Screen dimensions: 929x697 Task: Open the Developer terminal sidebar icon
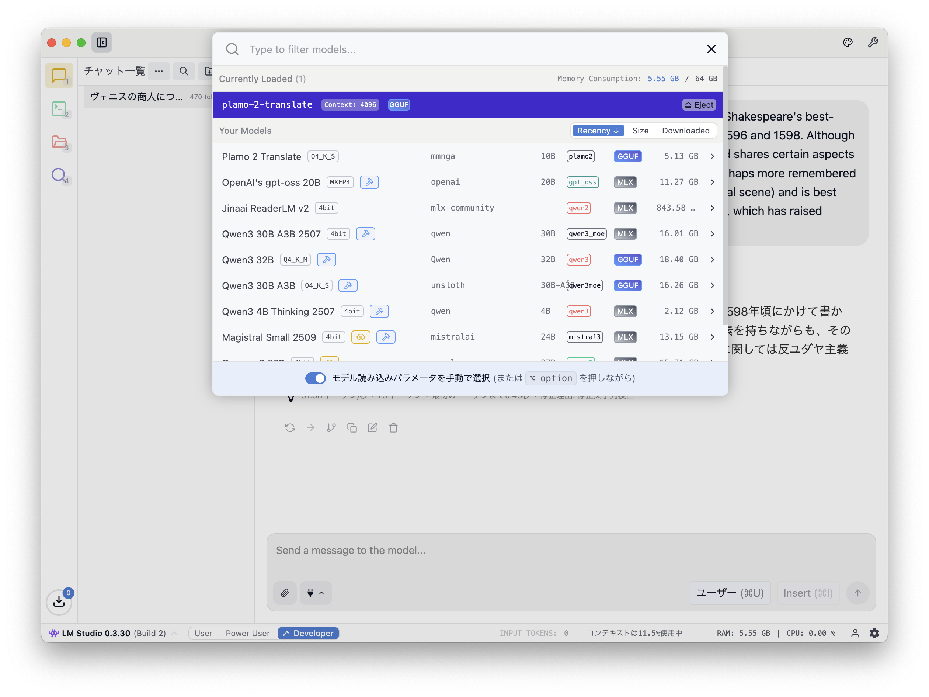(x=59, y=109)
